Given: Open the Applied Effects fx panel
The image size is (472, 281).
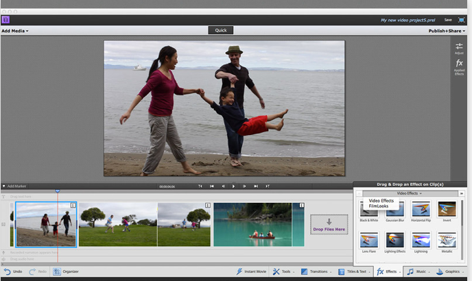Looking at the screenshot, I should click(459, 66).
